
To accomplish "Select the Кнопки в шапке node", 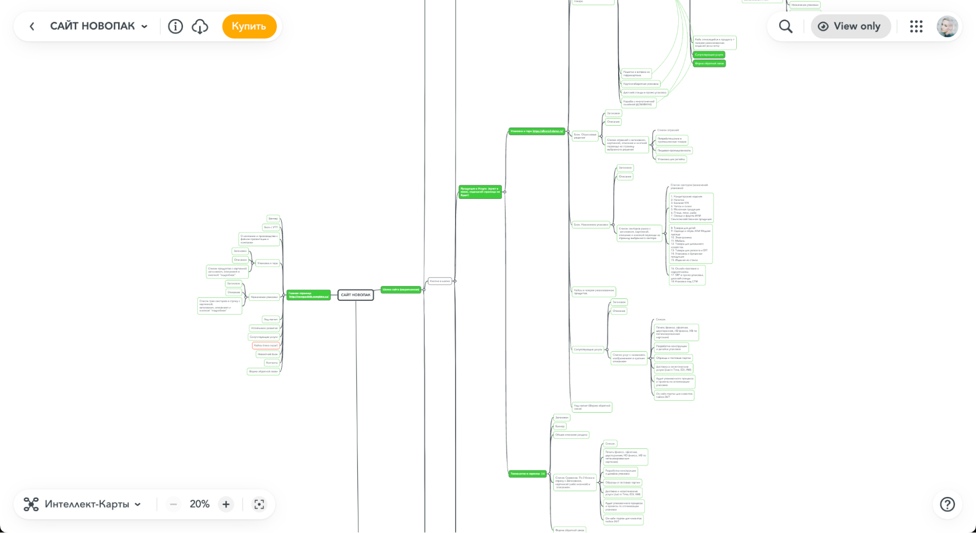I will pos(439,281).
